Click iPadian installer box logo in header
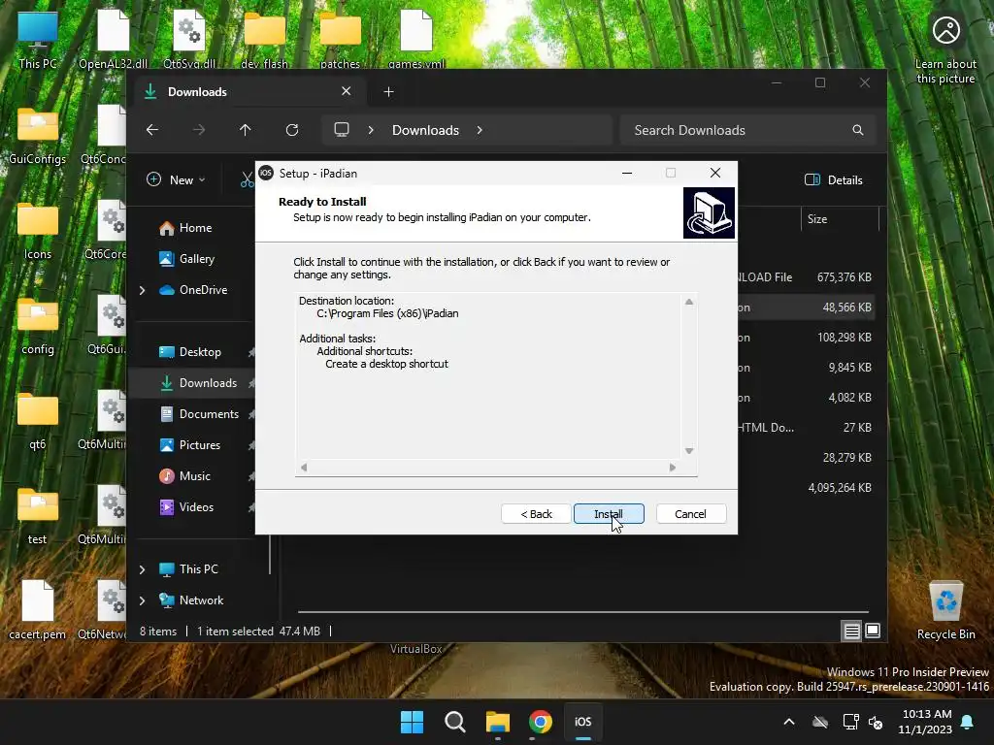This screenshot has width=994, height=745. coord(709,212)
